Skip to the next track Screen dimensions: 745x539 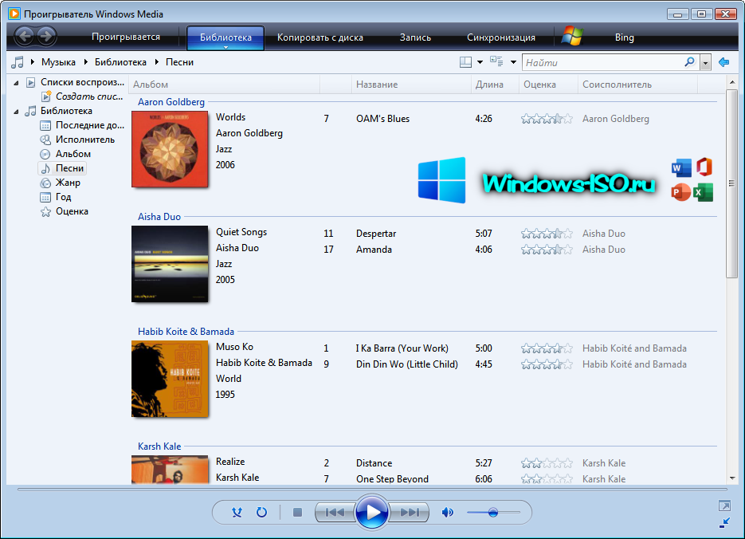click(409, 513)
